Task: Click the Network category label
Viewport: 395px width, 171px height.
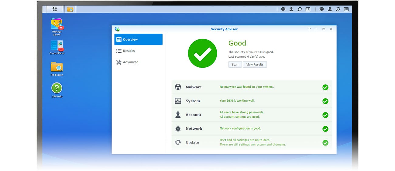Action: pos(194,129)
